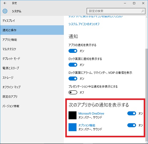Enable hide notifications during presentation switch
148x144 pixels.
coord(73,92)
